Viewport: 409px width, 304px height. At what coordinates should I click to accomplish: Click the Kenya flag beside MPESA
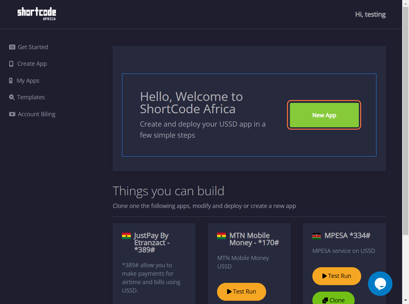[x=316, y=236]
